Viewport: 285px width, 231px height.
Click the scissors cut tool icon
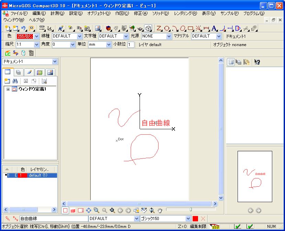click(246, 28)
